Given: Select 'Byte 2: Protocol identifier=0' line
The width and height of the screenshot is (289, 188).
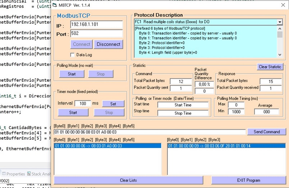Looking at the screenshot, I should coord(162,43).
